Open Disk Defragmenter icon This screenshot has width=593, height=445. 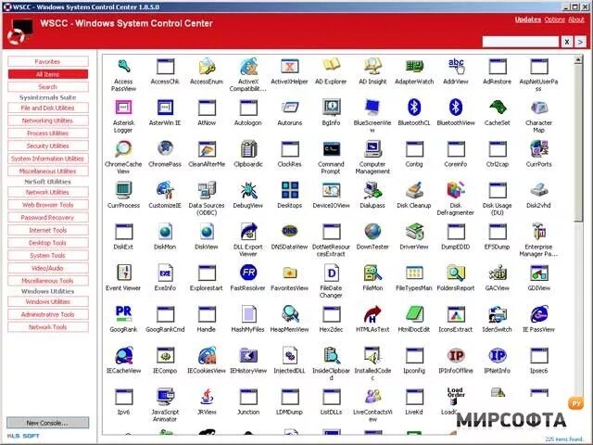pos(456,190)
